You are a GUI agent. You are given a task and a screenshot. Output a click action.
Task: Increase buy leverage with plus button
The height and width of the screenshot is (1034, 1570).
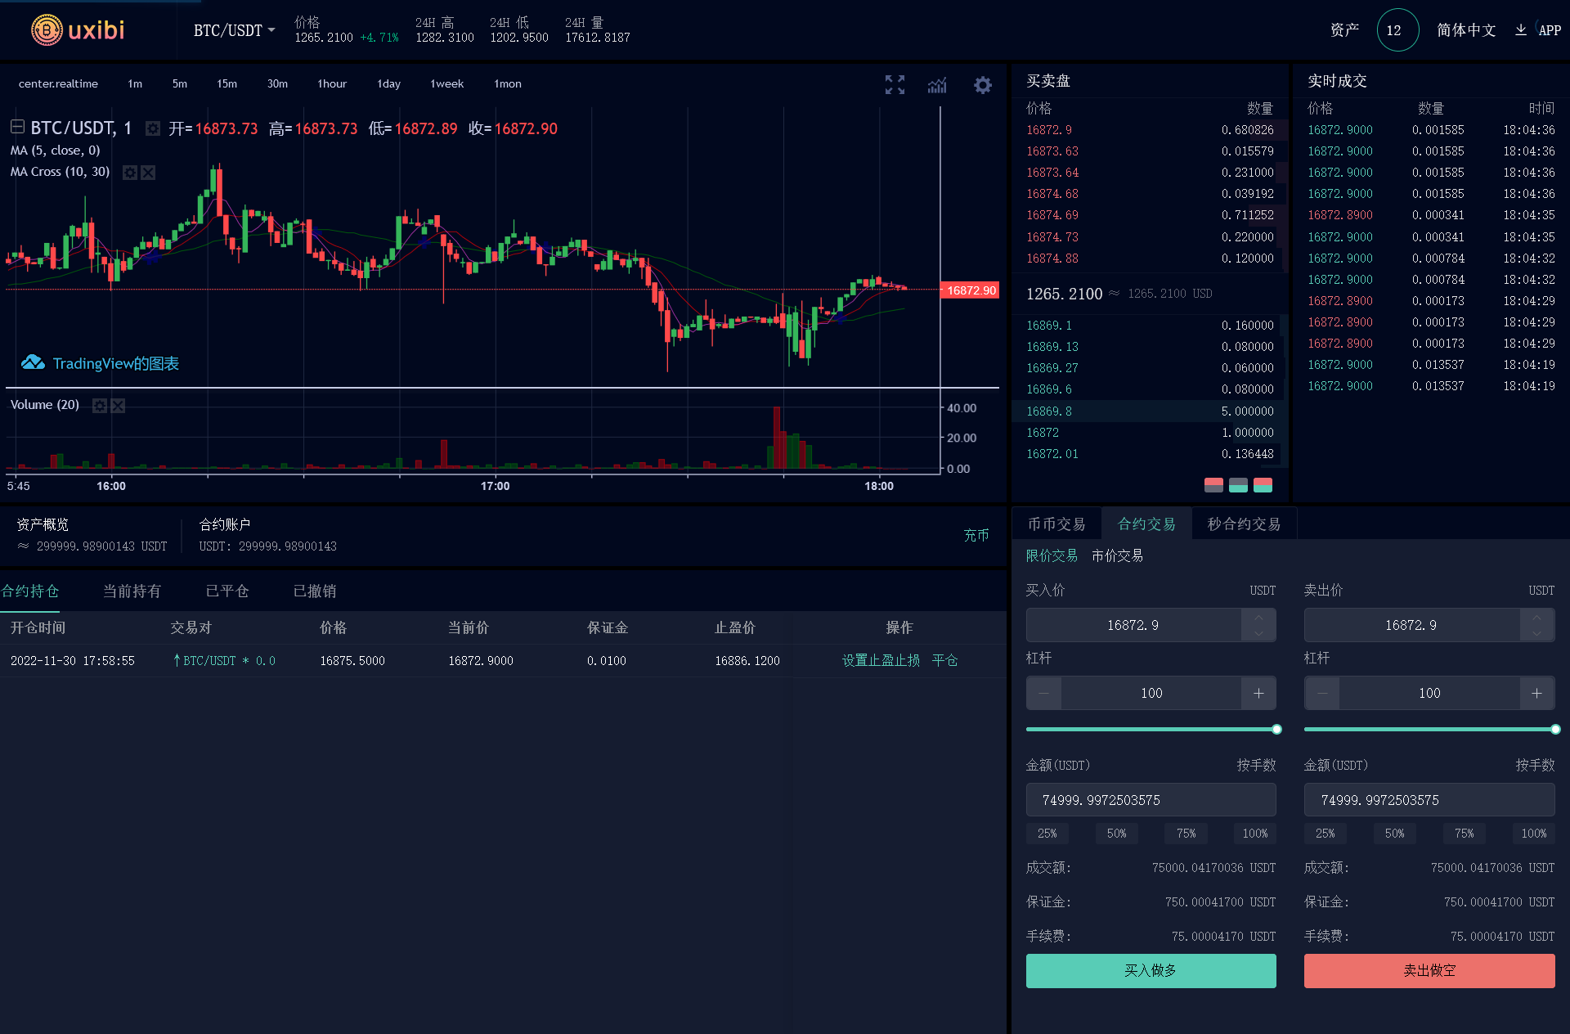(x=1258, y=694)
